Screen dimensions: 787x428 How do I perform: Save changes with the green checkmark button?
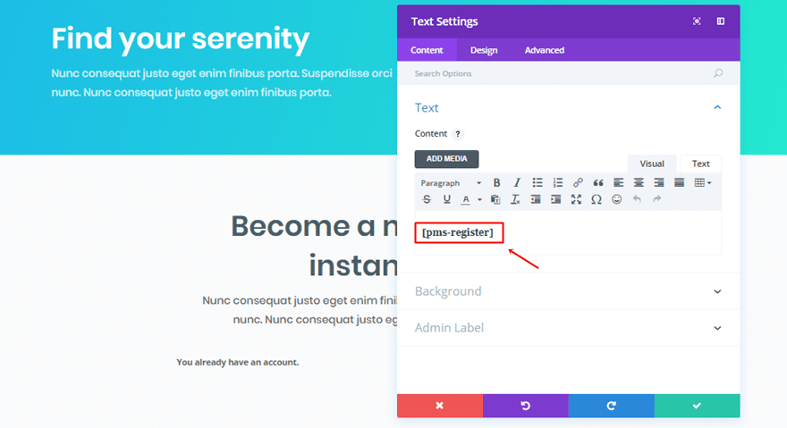click(697, 406)
